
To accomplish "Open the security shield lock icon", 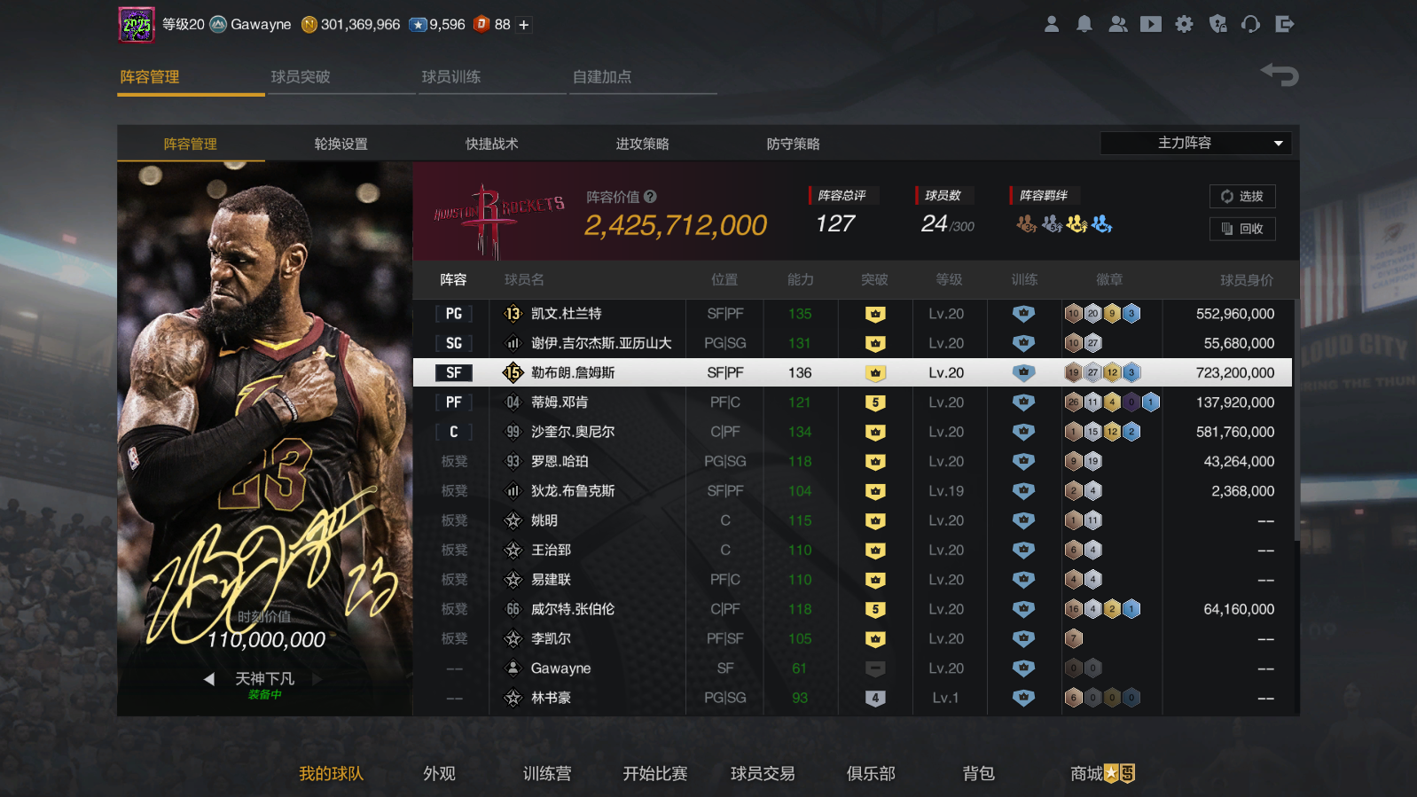I will click(1218, 24).
